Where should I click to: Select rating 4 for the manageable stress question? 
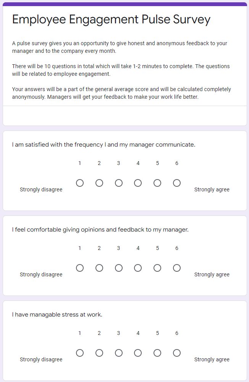[x=138, y=353]
